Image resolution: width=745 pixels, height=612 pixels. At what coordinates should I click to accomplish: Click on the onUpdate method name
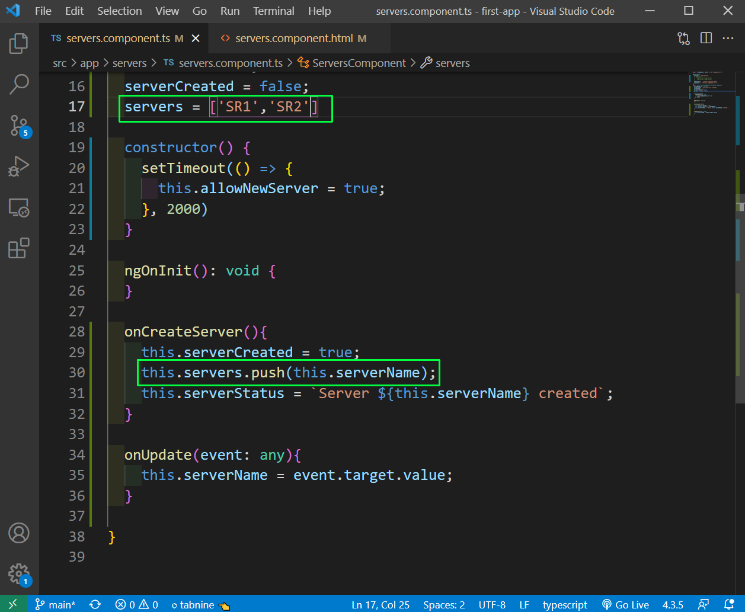158,455
